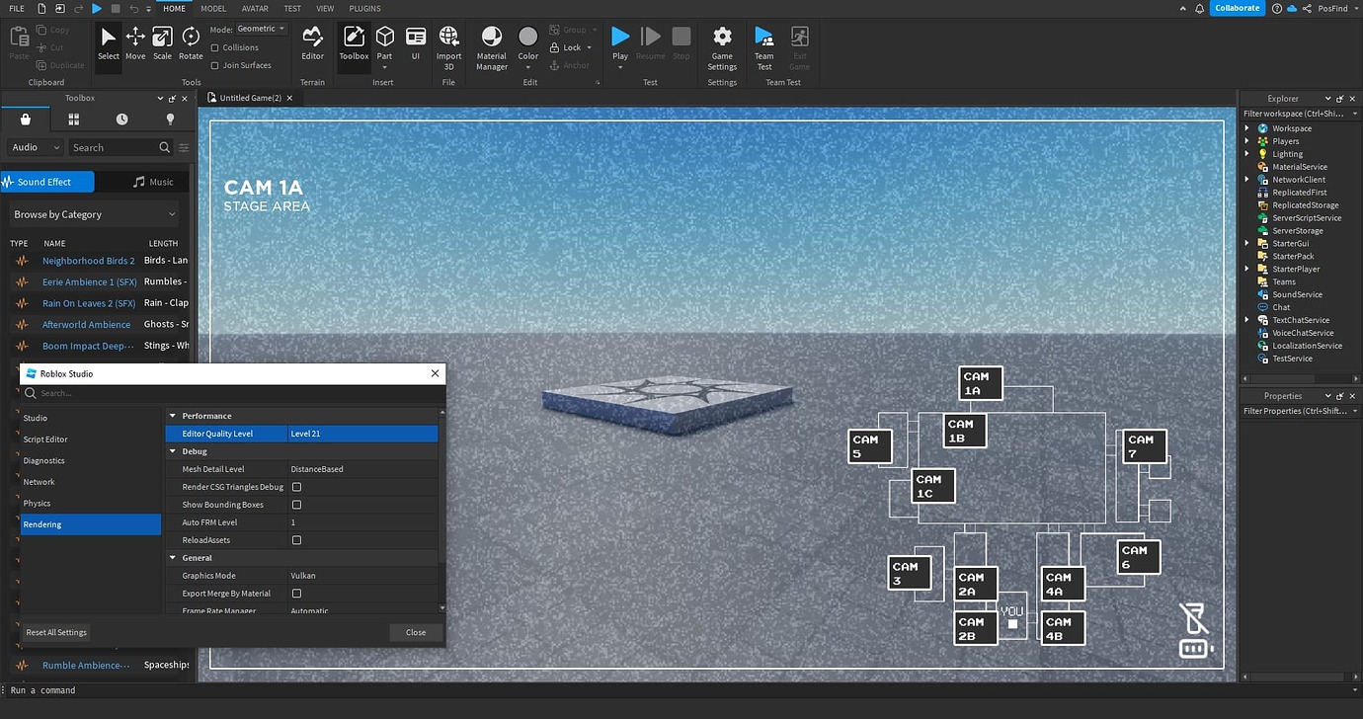Image resolution: width=1363 pixels, height=719 pixels.
Task: Enable the Collisions checkbox
Action: tap(215, 47)
